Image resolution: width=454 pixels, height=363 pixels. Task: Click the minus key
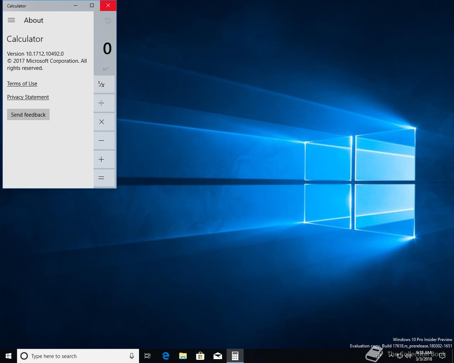pyautogui.click(x=104, y=141)
